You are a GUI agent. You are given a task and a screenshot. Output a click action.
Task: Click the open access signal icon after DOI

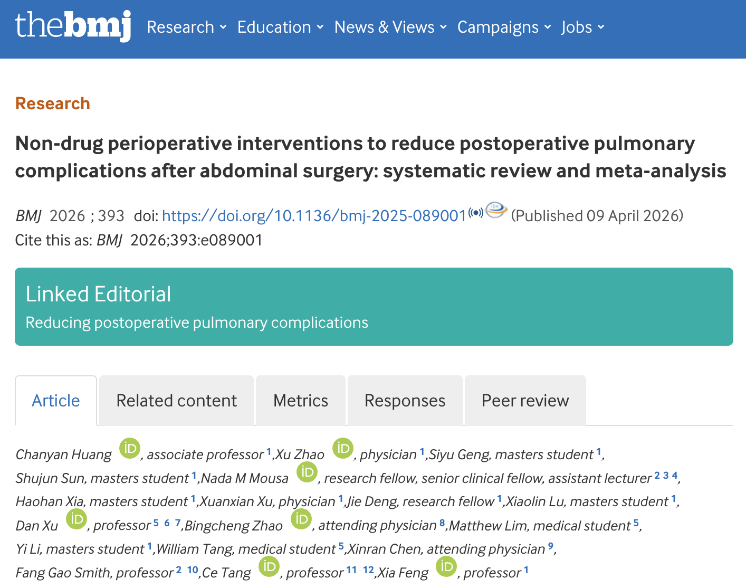pos(476,213)
